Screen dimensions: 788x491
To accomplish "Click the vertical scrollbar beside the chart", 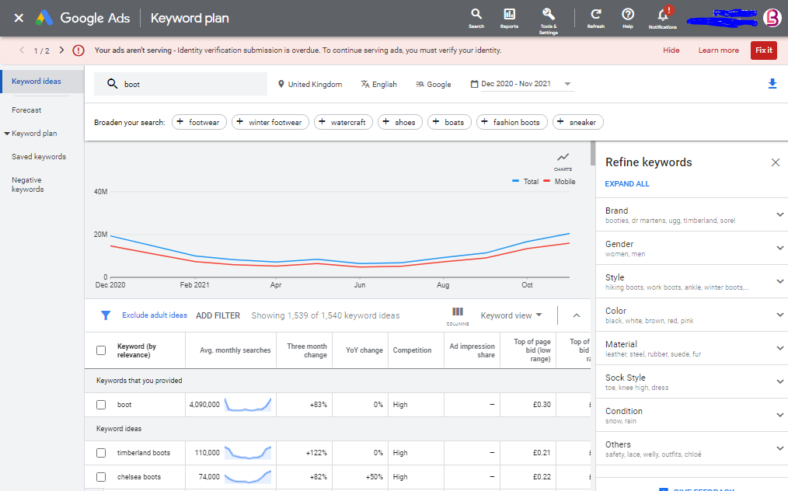I will click(x=593, y=154).
